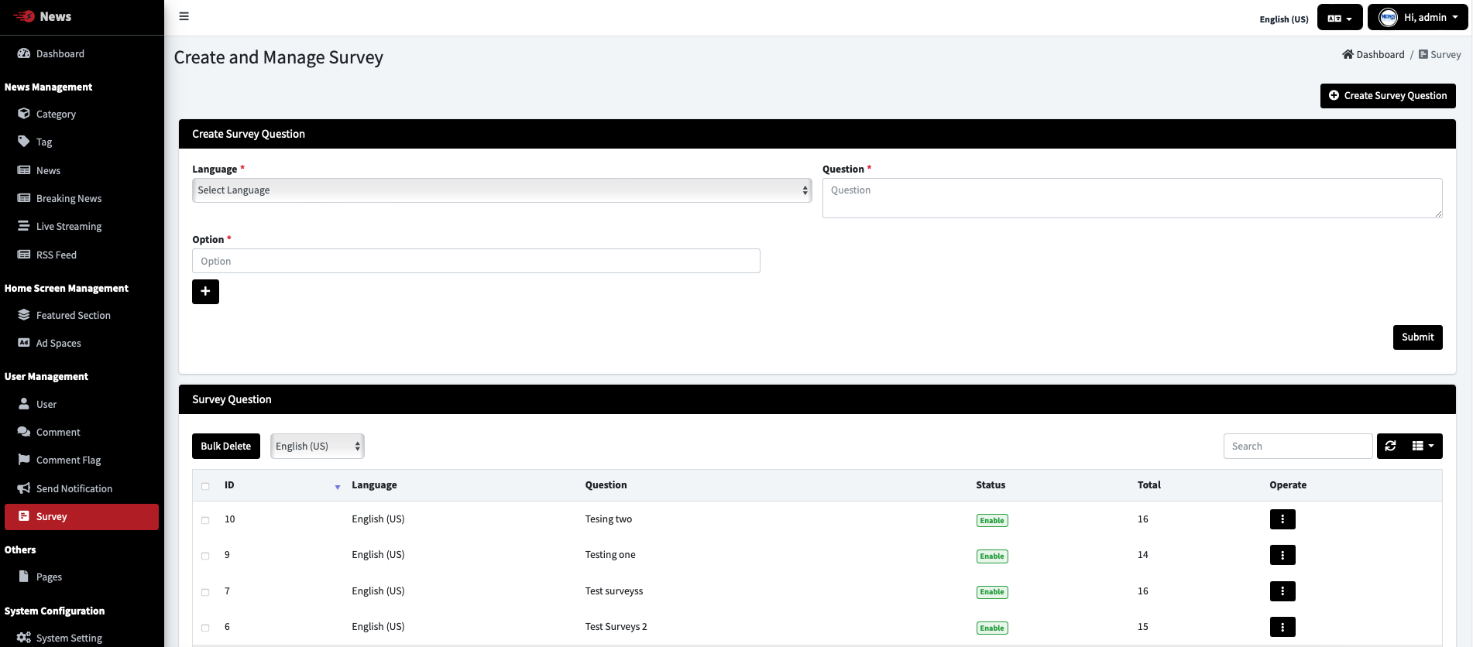Click the hamburger sidebar toggle icon
Viewport: 1473px width, 647px height.
184,16
